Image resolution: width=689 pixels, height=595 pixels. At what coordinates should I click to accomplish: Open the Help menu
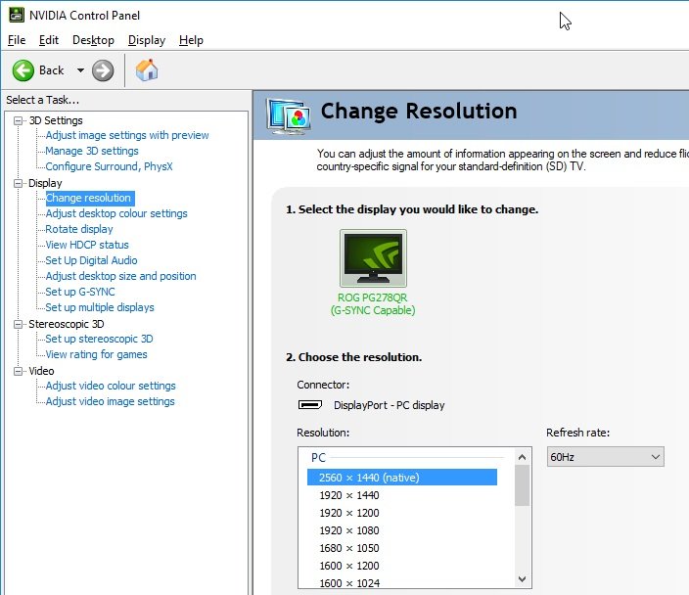coord(191,40)
